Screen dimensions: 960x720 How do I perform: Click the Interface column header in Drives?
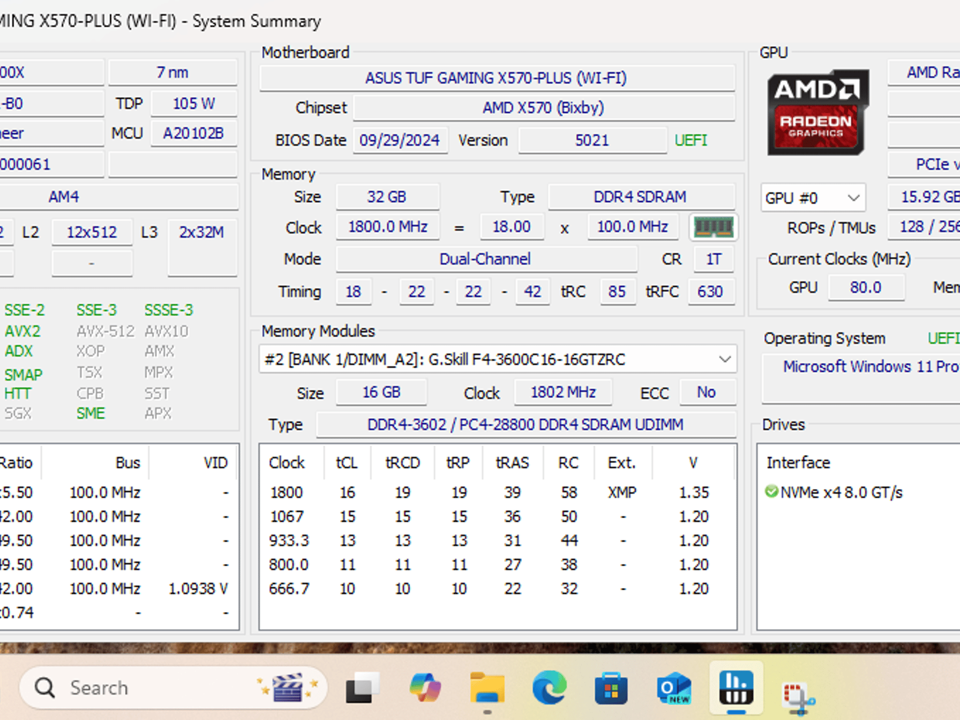[x=798, y=463]
